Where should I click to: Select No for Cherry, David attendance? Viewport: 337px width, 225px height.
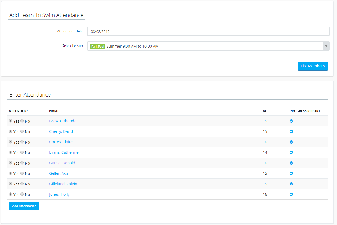click(22, 131)
